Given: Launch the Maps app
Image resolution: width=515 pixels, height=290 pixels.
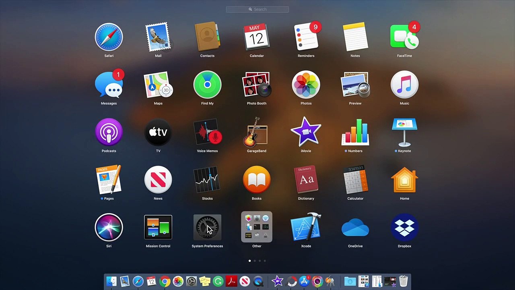Looking at the screenshot, I should tap(158, 85).
